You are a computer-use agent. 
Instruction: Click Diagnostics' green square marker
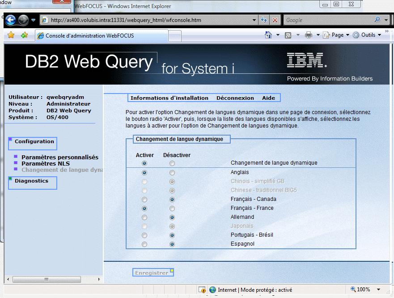[x=10, y=179]
